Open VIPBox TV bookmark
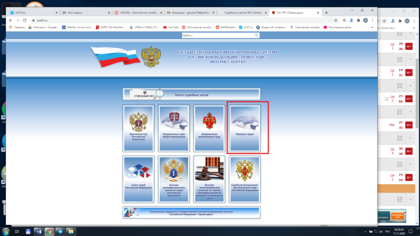This screenshot has height=236, width=420. click(144, 27)
